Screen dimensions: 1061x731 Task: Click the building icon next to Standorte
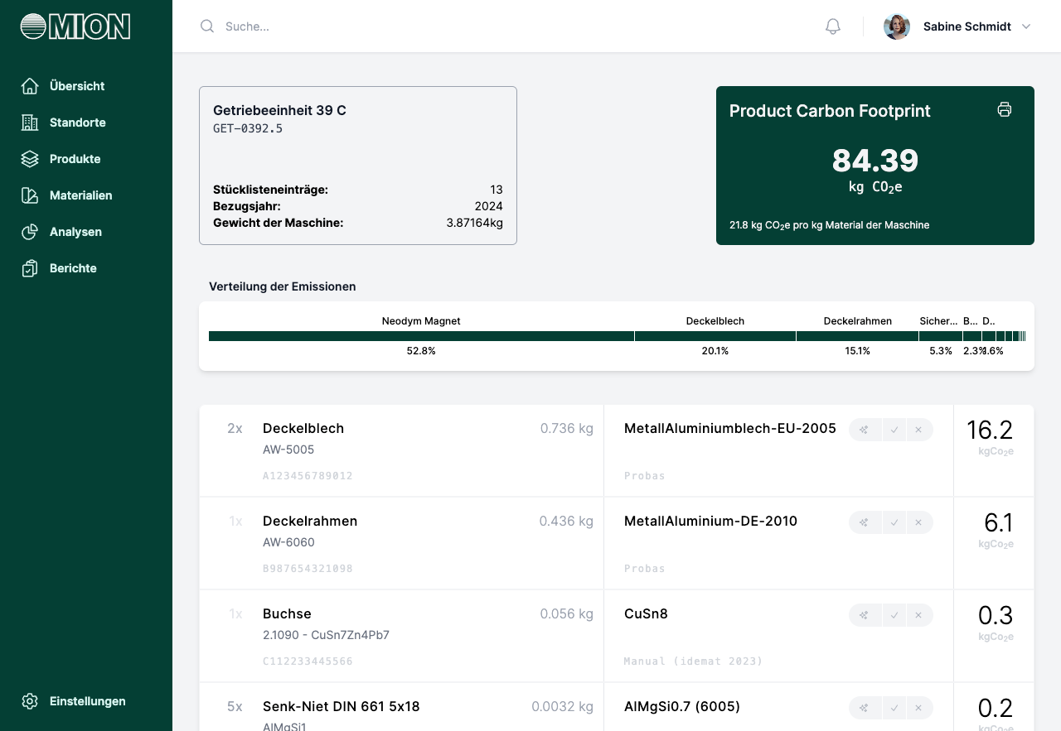(30, 123)
